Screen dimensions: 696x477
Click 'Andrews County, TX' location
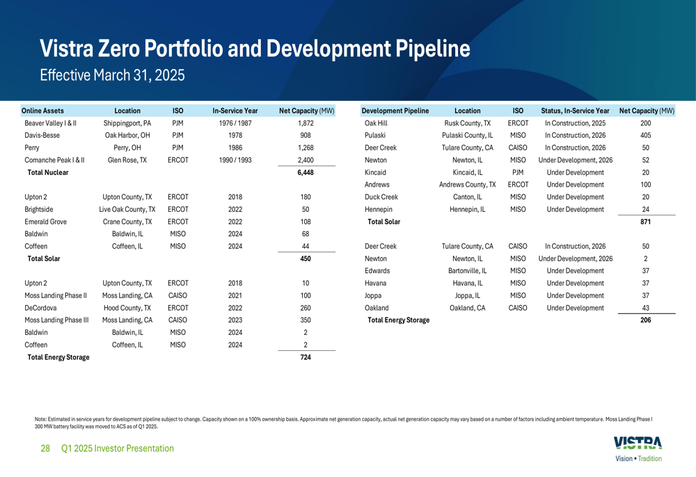click(x=468, y=185)
